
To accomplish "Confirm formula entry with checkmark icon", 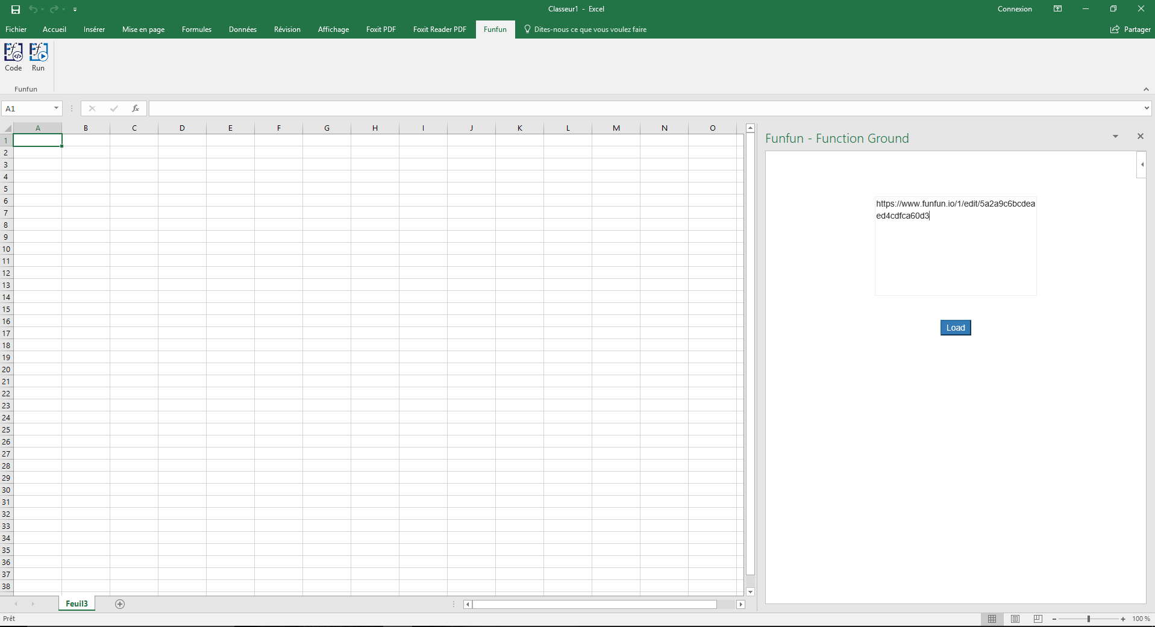I will point(114,108).
